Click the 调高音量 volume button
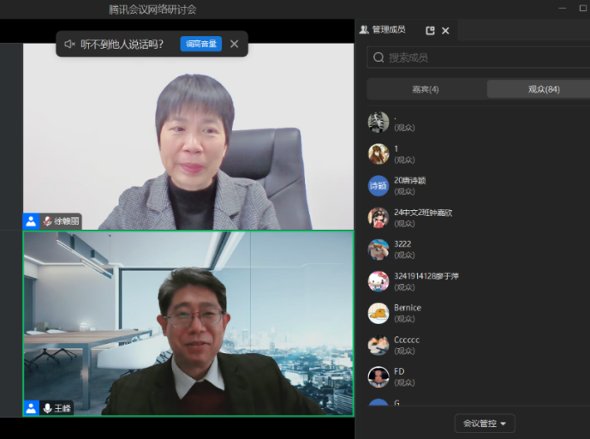Viewport: 590px width, 439px height. pyautogui.click(x=200, y=44)
